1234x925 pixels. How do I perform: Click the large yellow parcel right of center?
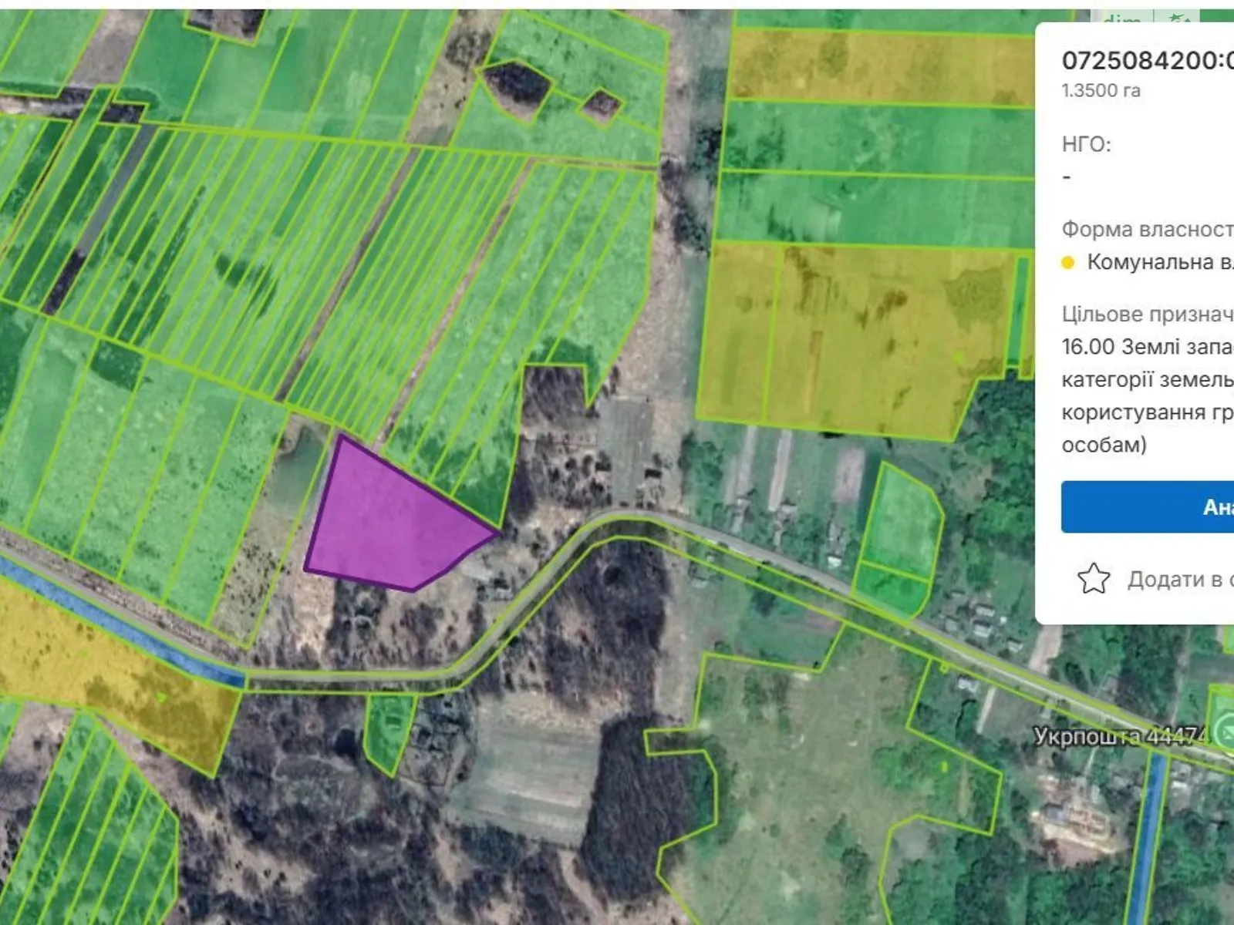point(848,339)
